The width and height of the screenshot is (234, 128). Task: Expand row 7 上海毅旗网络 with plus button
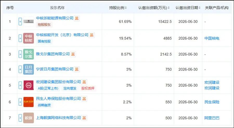click(20, 118)
